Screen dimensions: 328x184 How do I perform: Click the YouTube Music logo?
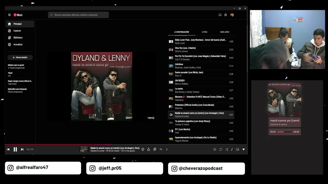pyautogui.click(x=18, y=15)
